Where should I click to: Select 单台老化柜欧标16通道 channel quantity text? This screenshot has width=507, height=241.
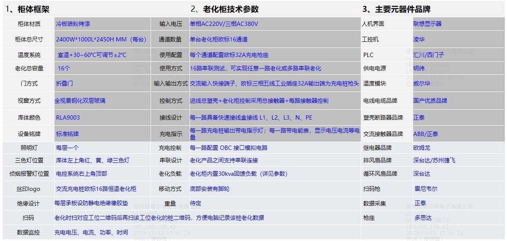[x=218, y=39]
